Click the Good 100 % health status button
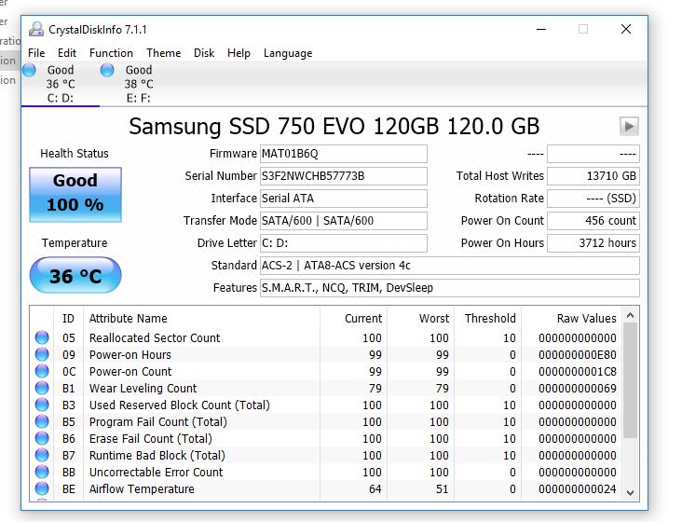Viewport: 682px width, 522px height. [x=75, y=195]
